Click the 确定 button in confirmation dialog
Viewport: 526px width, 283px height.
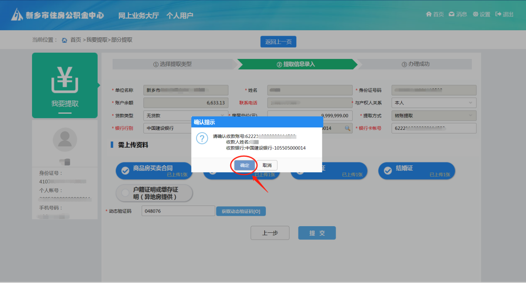[x=245, y=165]
